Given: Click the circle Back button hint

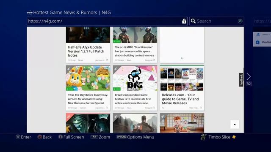Looking at the screenshot, I should (44, 137).
